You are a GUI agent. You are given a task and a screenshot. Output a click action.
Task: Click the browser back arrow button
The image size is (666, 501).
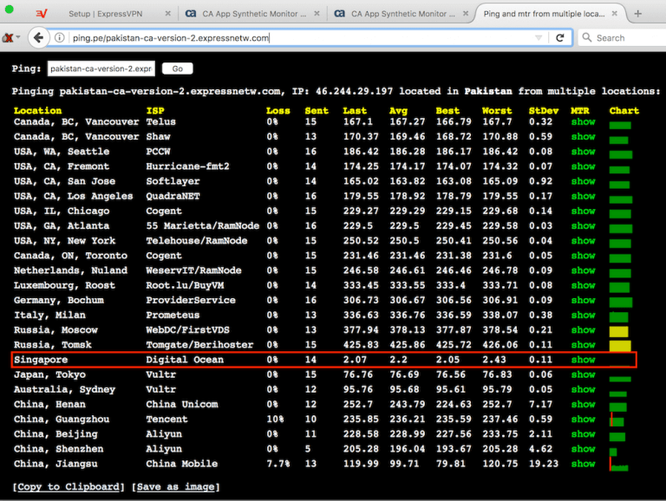[38, 38]
